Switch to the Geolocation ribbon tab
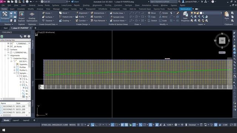This screenshot has width=237, height=133. [x=185, y=9]
